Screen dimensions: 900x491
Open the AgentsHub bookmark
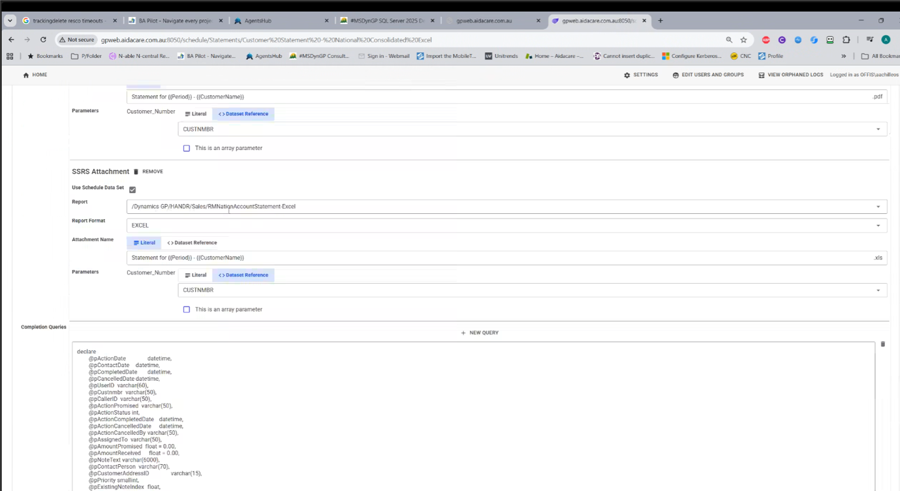264,56
